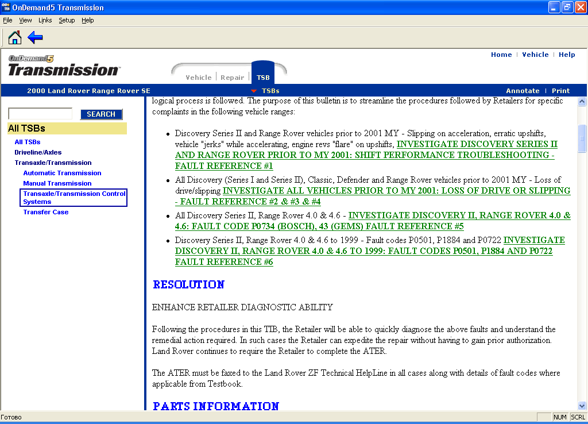Click the SEARCH button
Image resolution: width=588 pixels, height=424 pixels.
point(101,114)
